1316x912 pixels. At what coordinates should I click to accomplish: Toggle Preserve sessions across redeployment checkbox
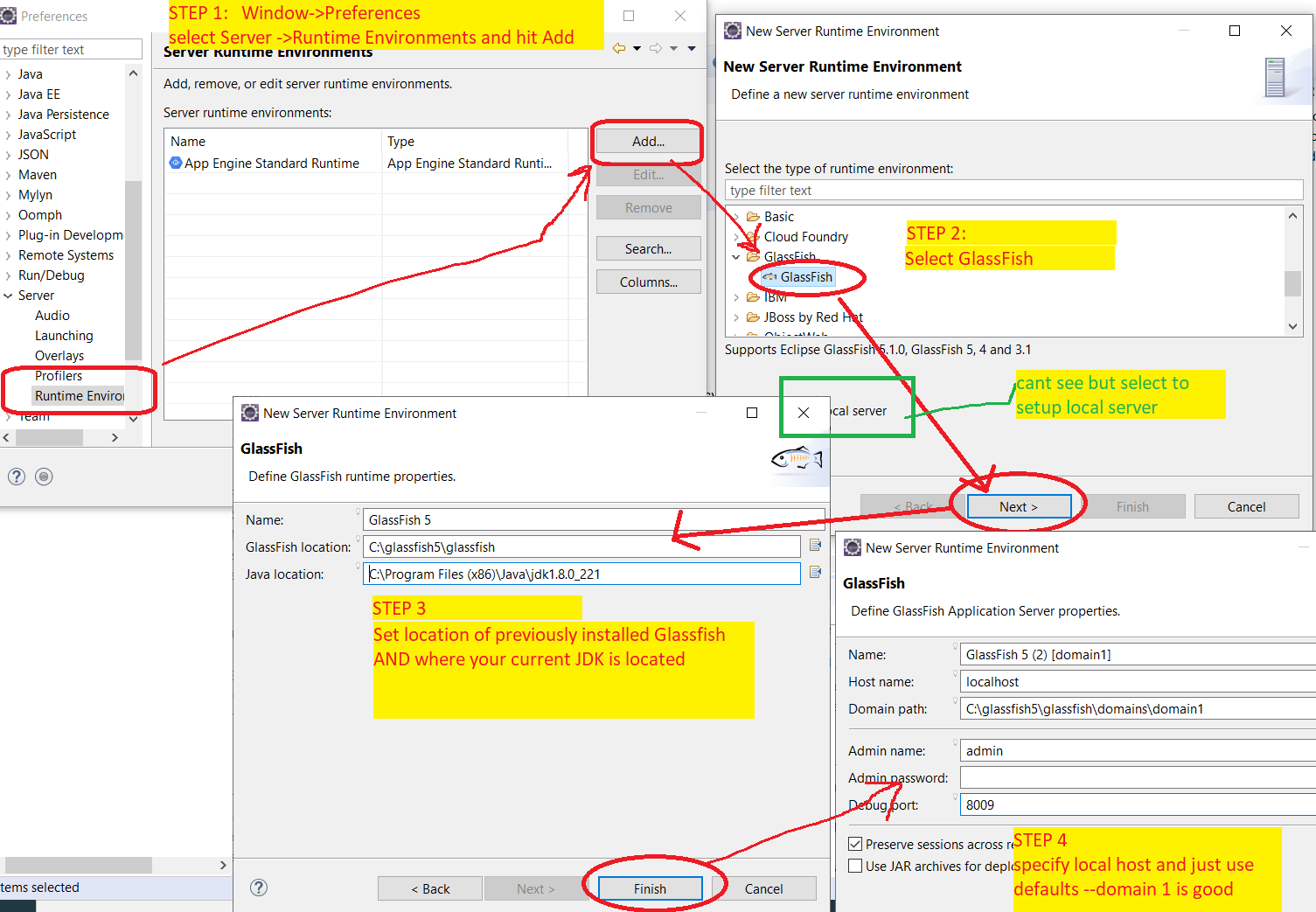click(x=855, y=844)
